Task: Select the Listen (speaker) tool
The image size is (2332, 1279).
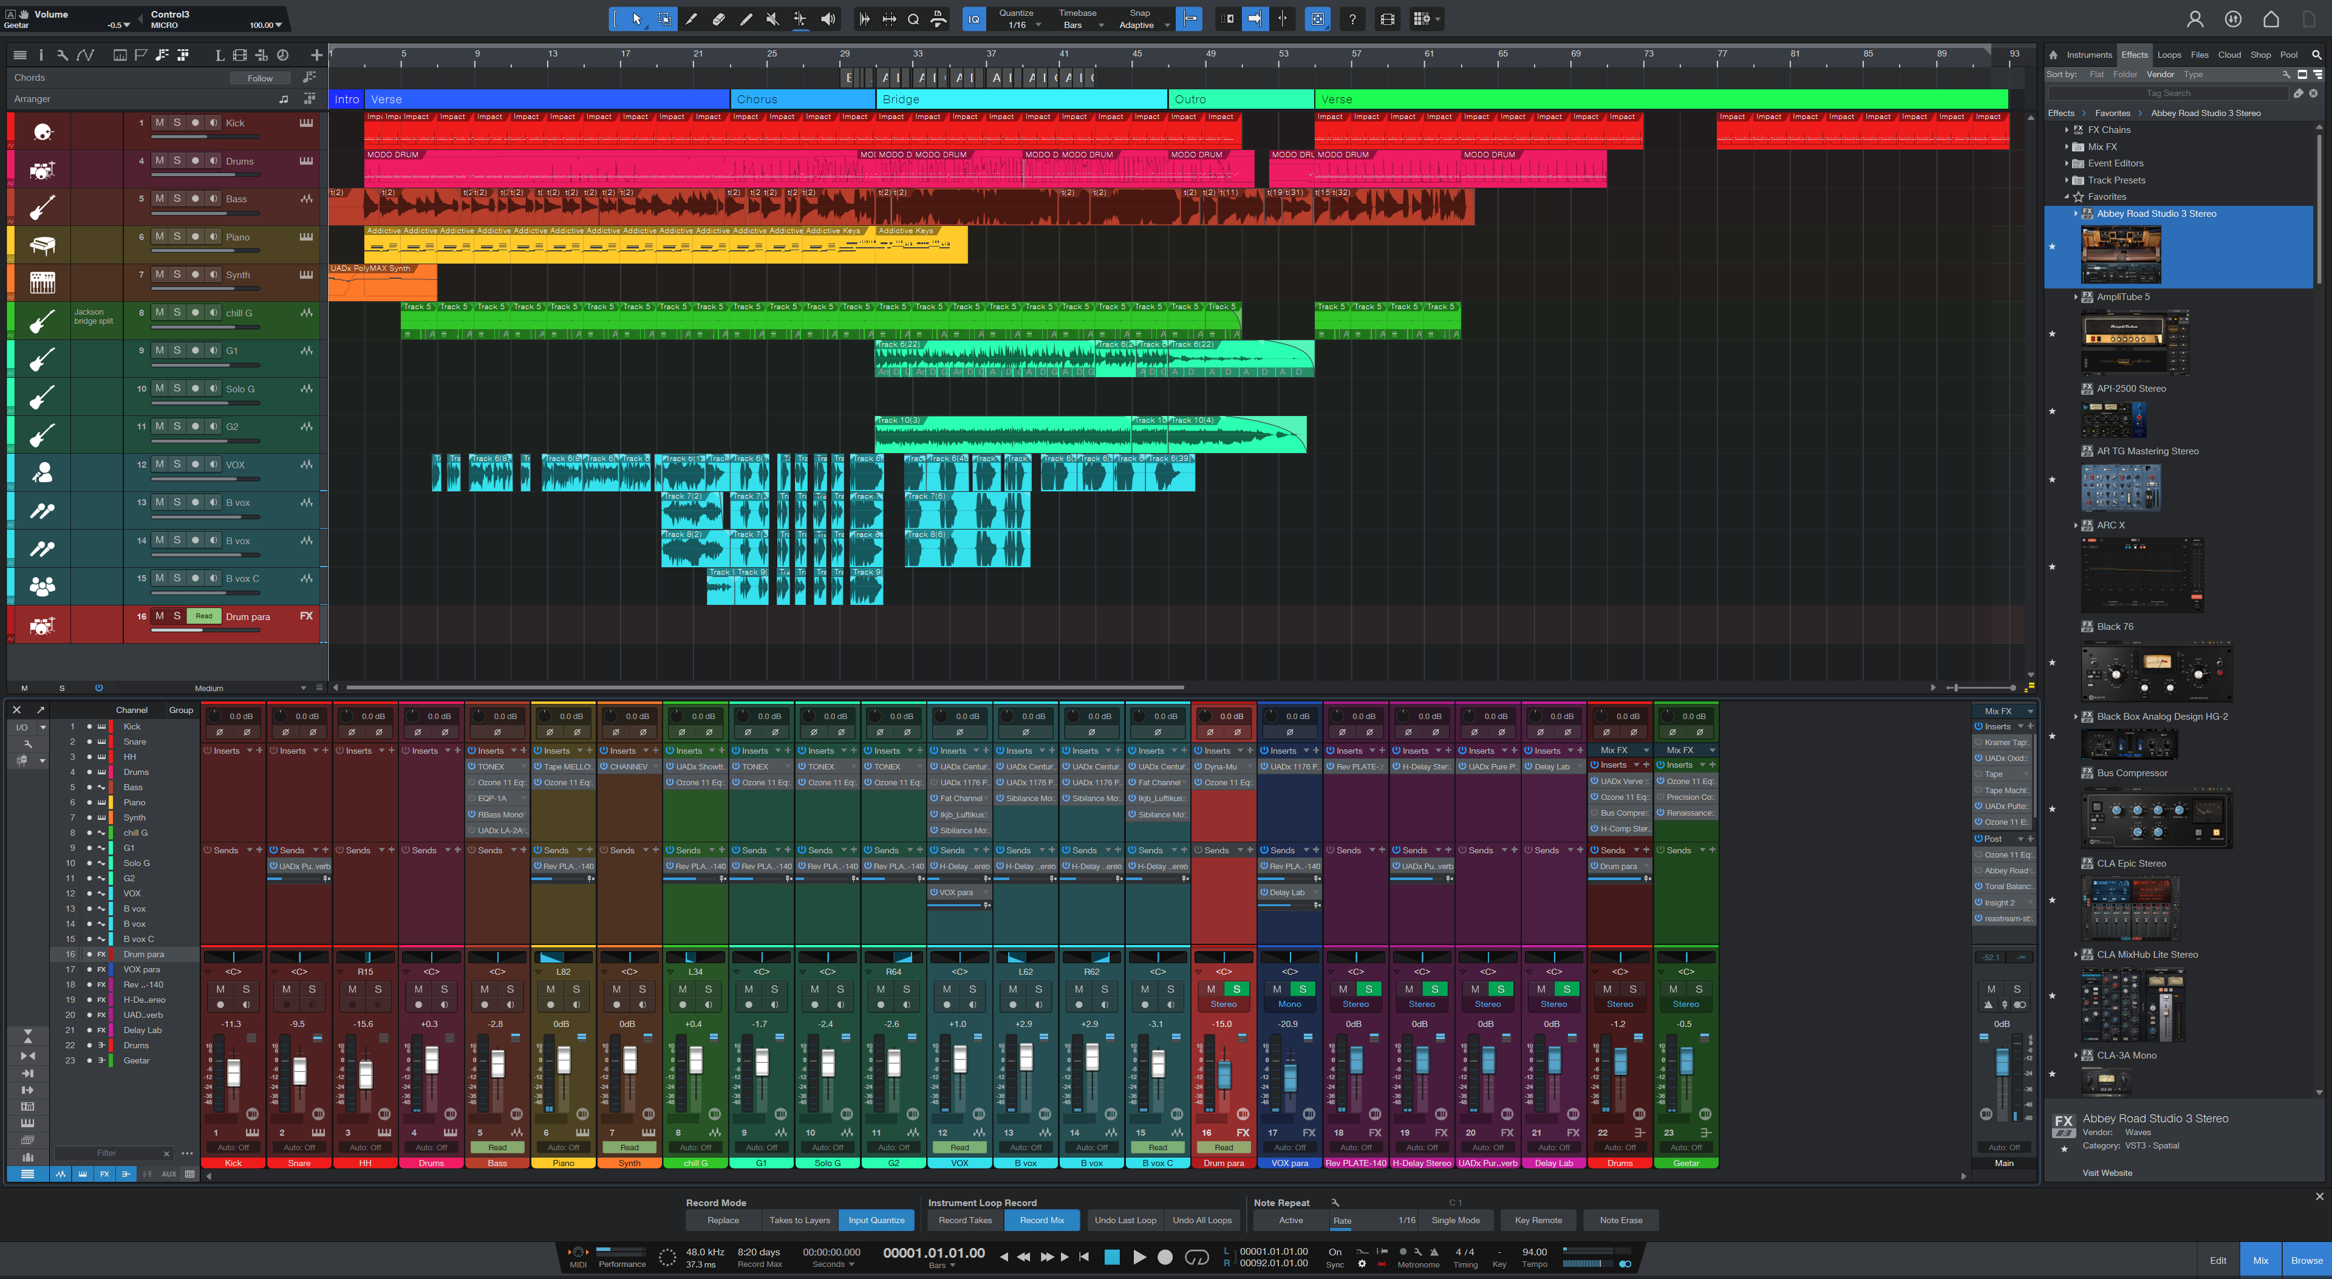Action: pyautogui.click(x=827, y=19)
